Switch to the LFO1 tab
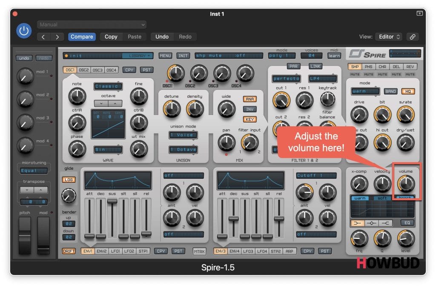 point(115,251)
